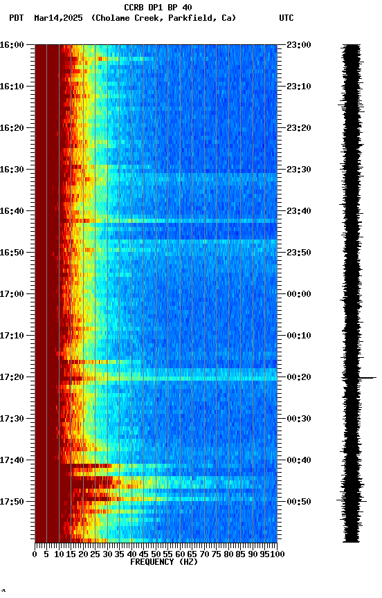382x598 pixels.
Task: Click the 0 Hz frequency axis label
Action: tap(35, 554)
